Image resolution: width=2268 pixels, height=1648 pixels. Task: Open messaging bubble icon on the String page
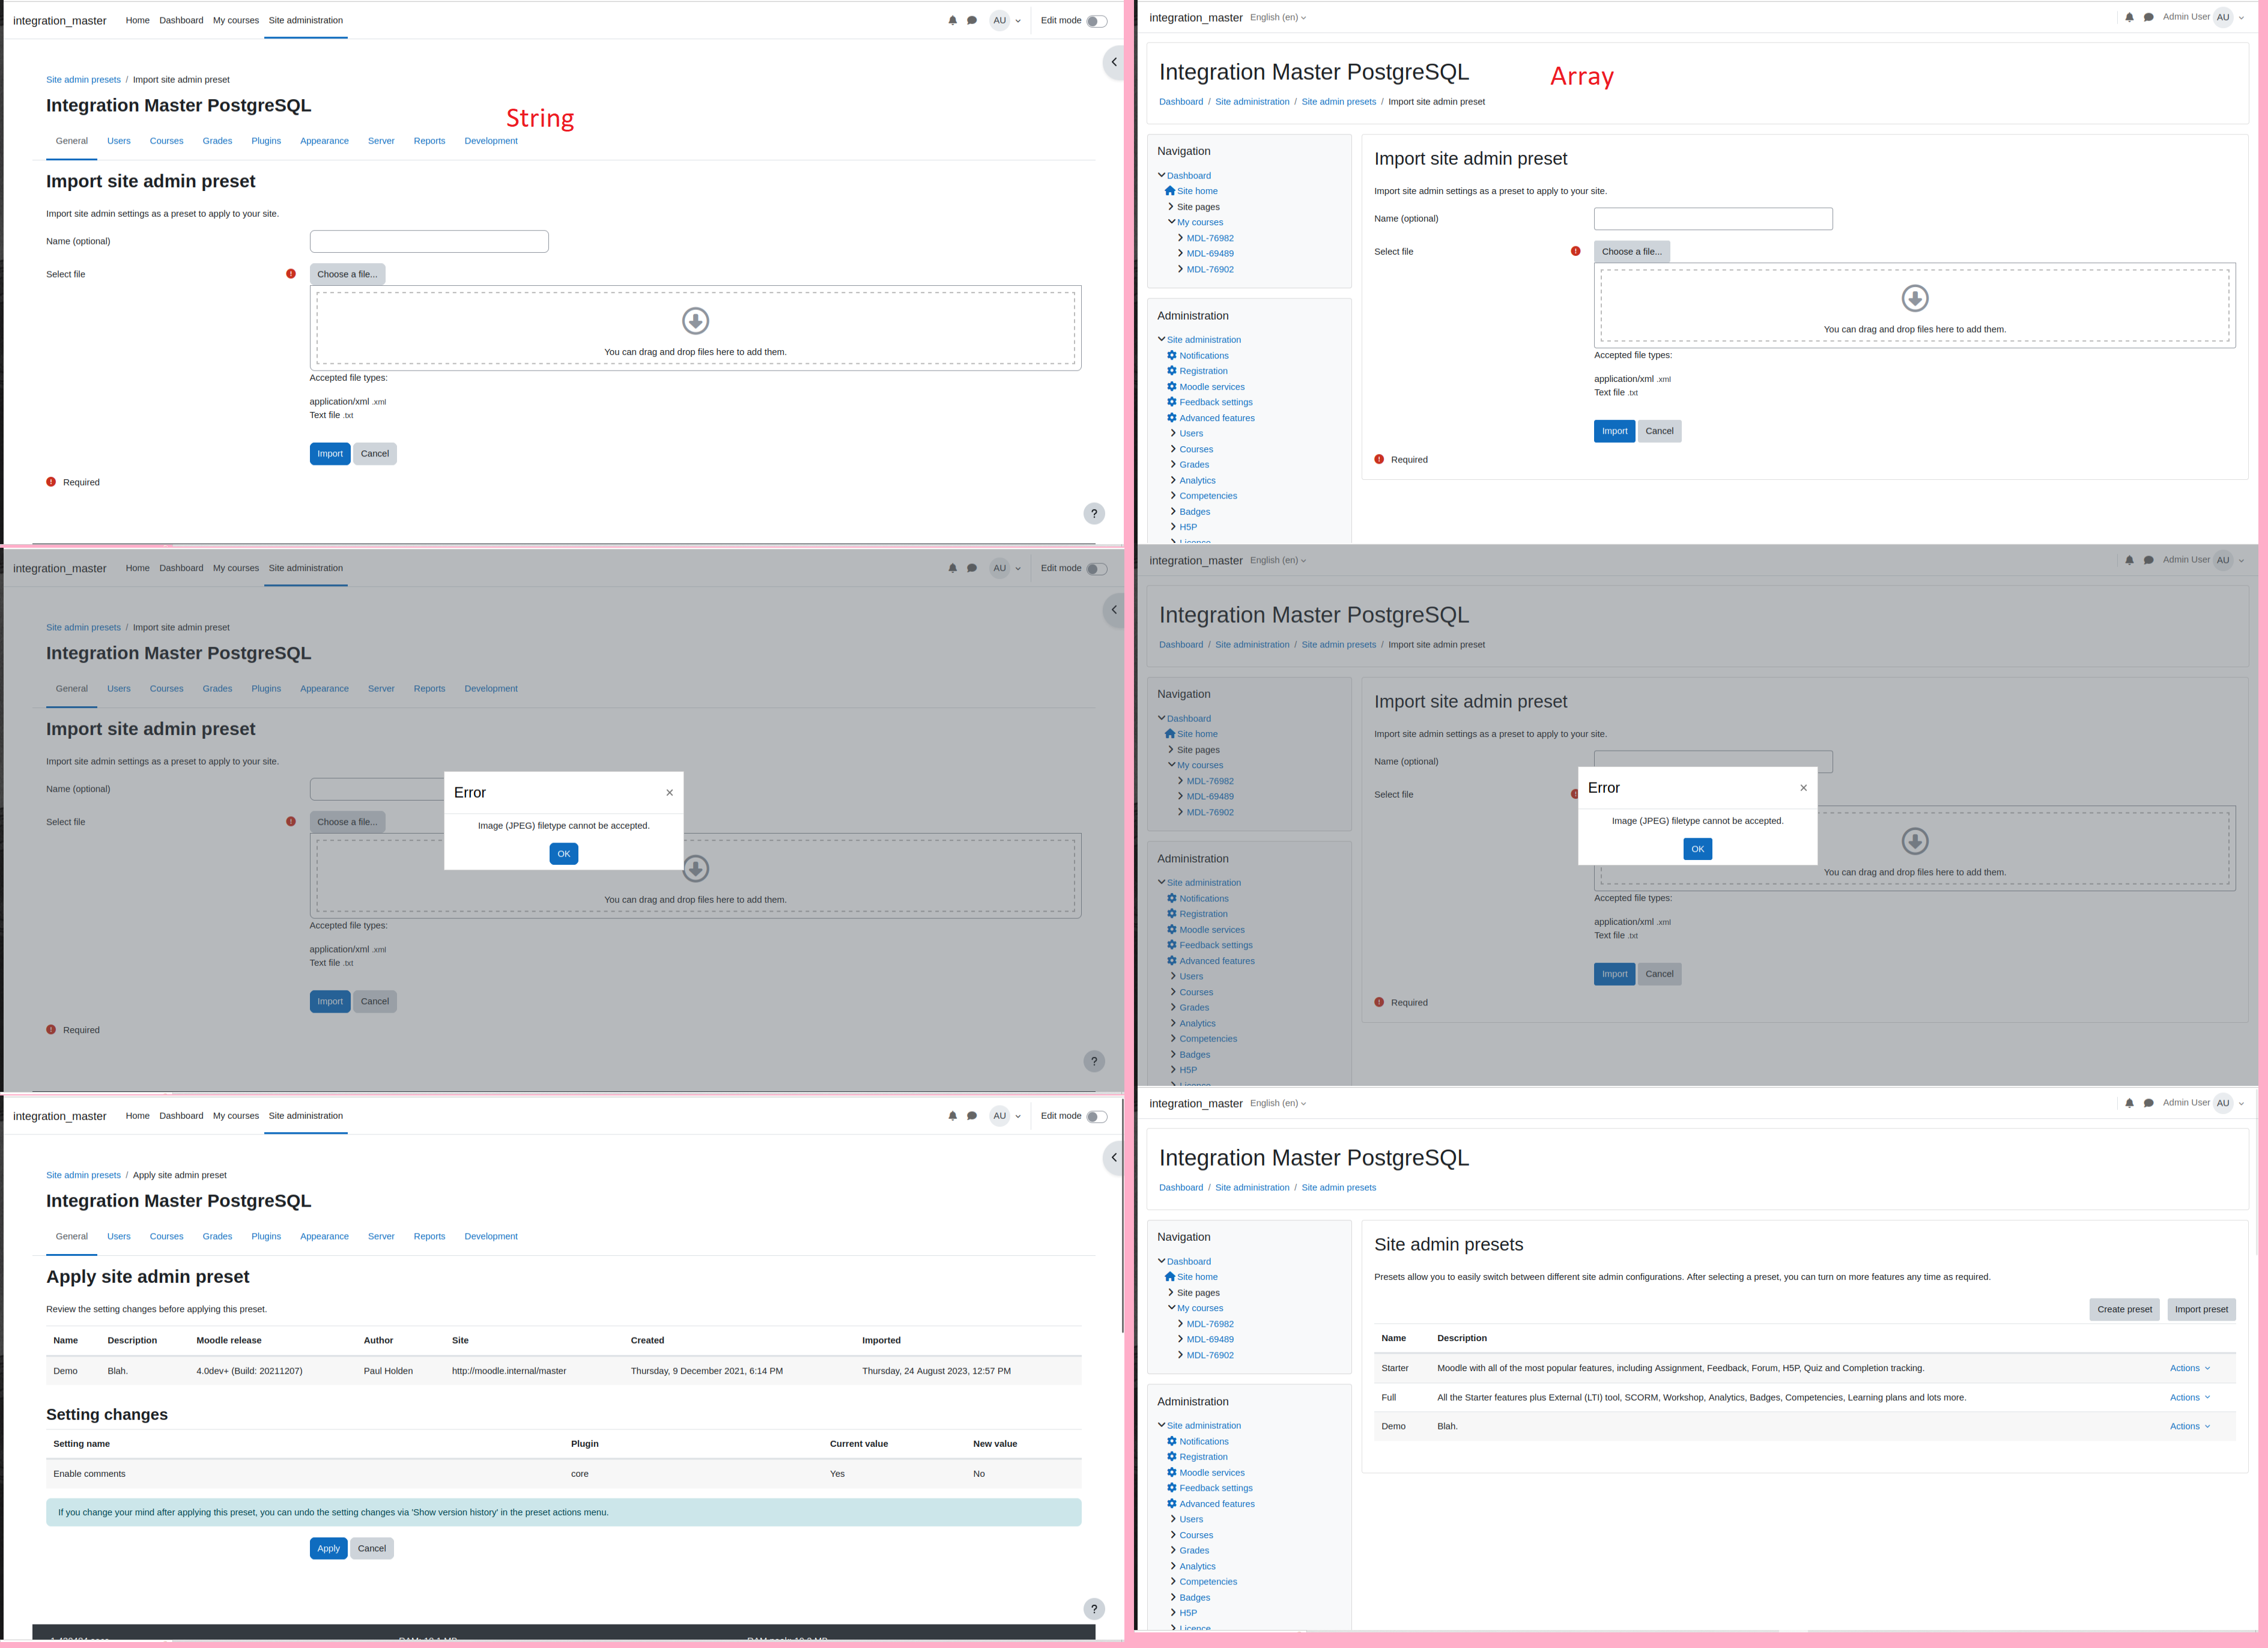coord(971,20)
